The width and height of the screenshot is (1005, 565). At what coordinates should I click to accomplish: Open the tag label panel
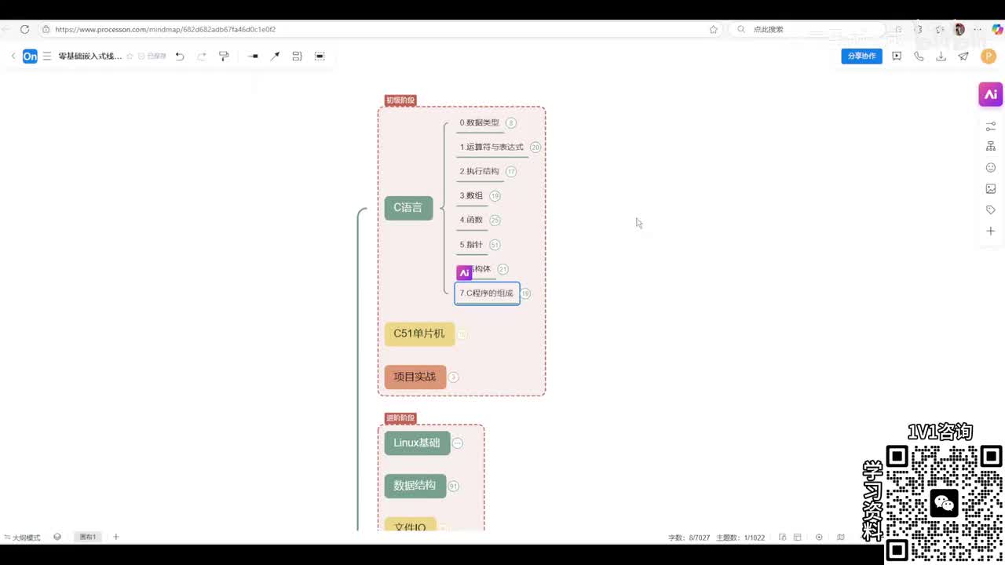(991, 210)
